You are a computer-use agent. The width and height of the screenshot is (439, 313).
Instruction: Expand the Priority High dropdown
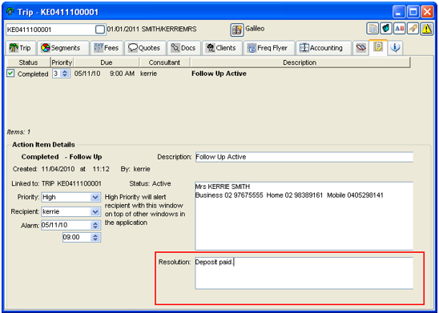tap(95, 197)
